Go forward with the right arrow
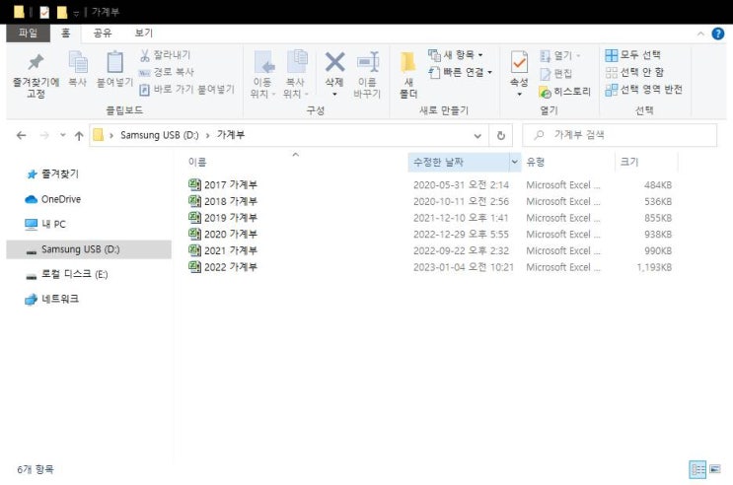This screenshot has height=485, width=733. pyautogui.click(x=44, y=135)
